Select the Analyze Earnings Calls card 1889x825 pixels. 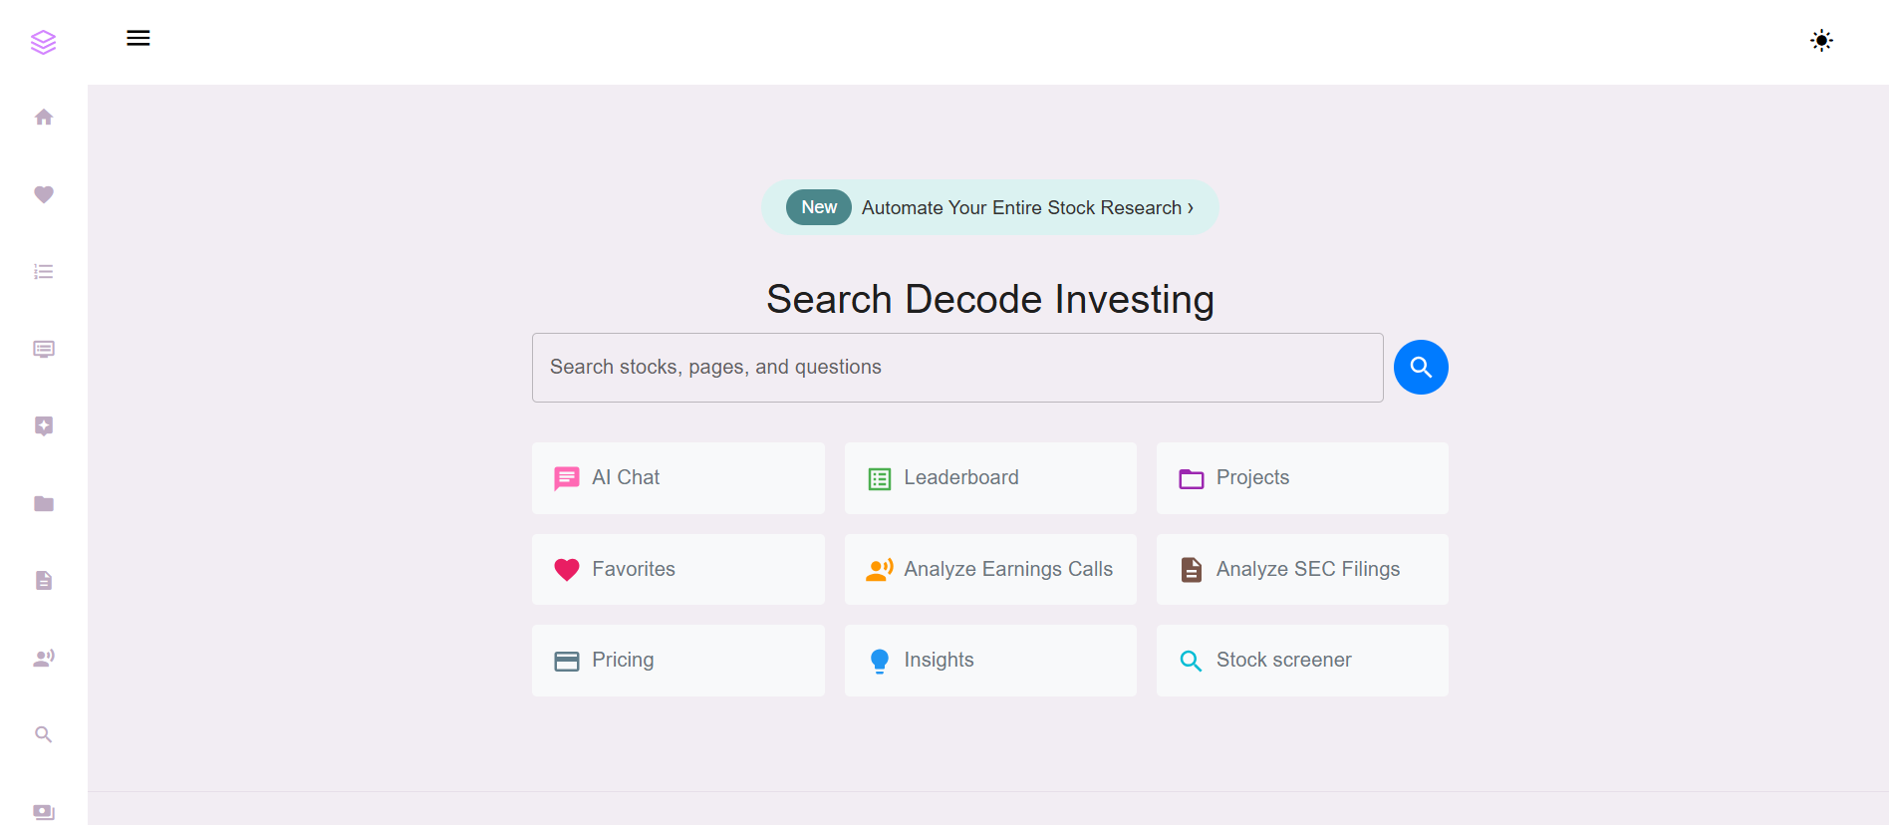click(990, 569)
